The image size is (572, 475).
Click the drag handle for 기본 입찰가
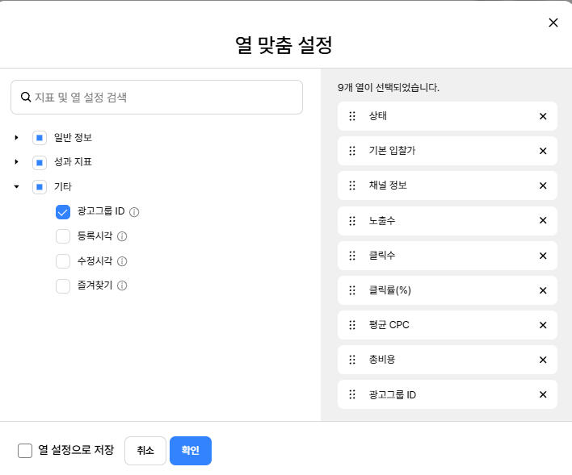(352, 151)
